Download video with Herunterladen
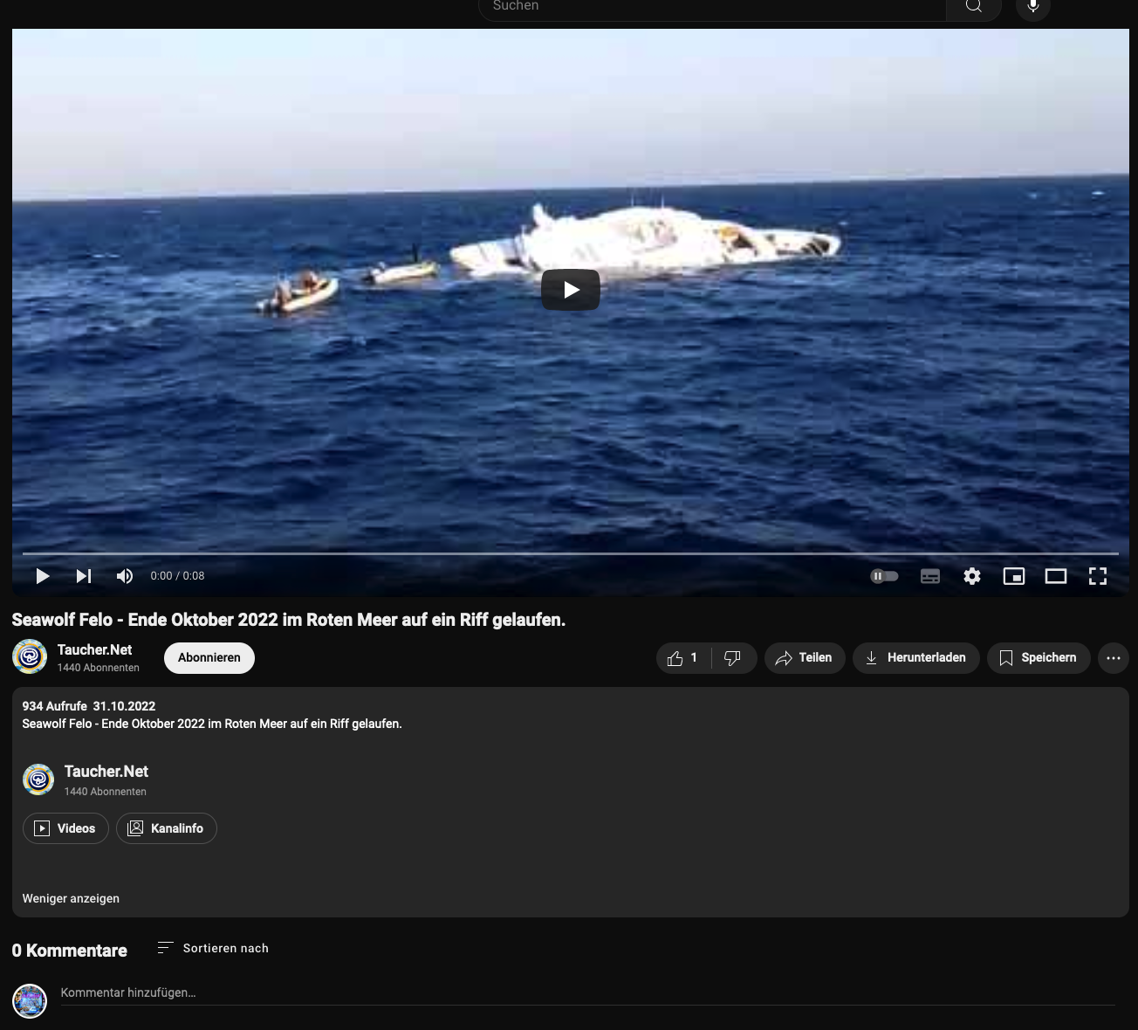The height and width of the screenshot is (1030, 1138). point(916,658)
